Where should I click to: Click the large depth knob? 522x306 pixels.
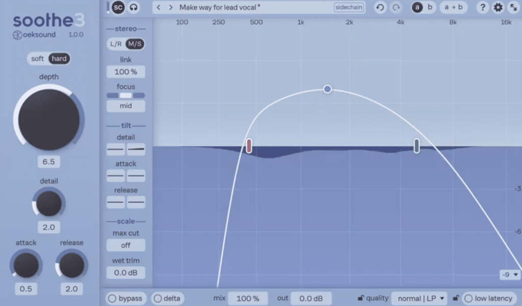tap(48, 119)
